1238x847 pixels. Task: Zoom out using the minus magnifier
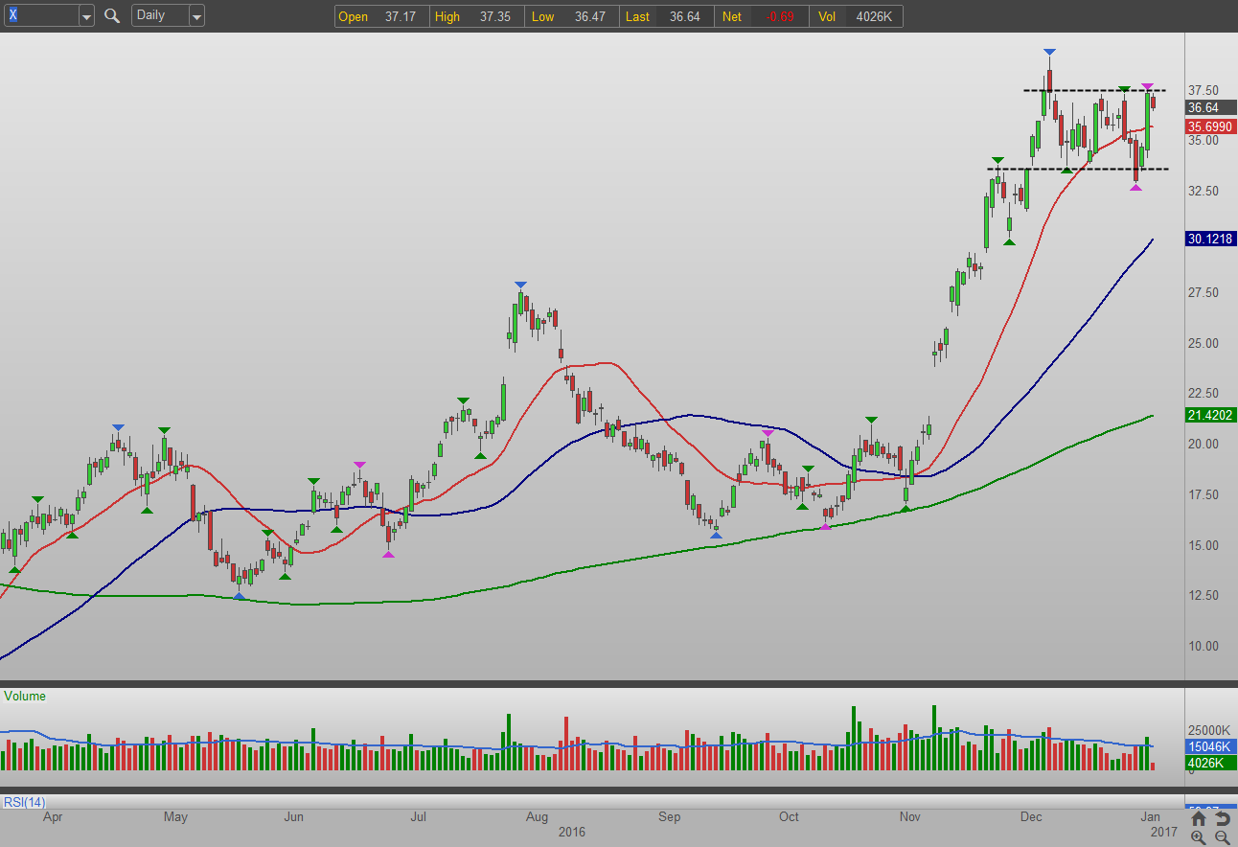(x=1222, y=837)
